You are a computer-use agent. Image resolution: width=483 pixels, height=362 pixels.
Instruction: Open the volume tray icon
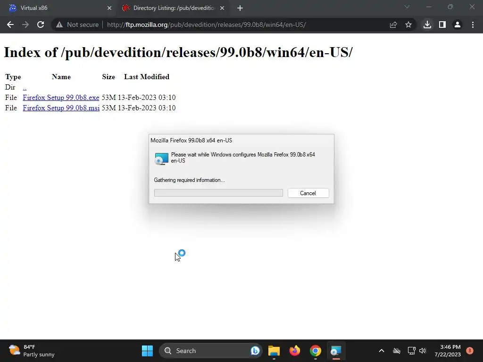coord(422,351)
